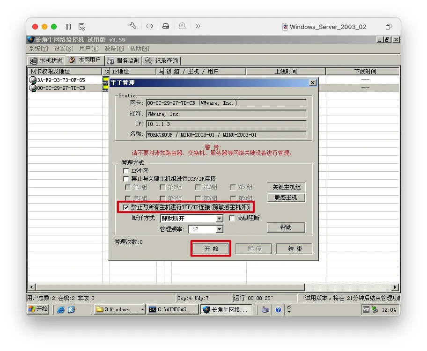Click the IP field showing 10.1.1.3

[x=227, y=124]
